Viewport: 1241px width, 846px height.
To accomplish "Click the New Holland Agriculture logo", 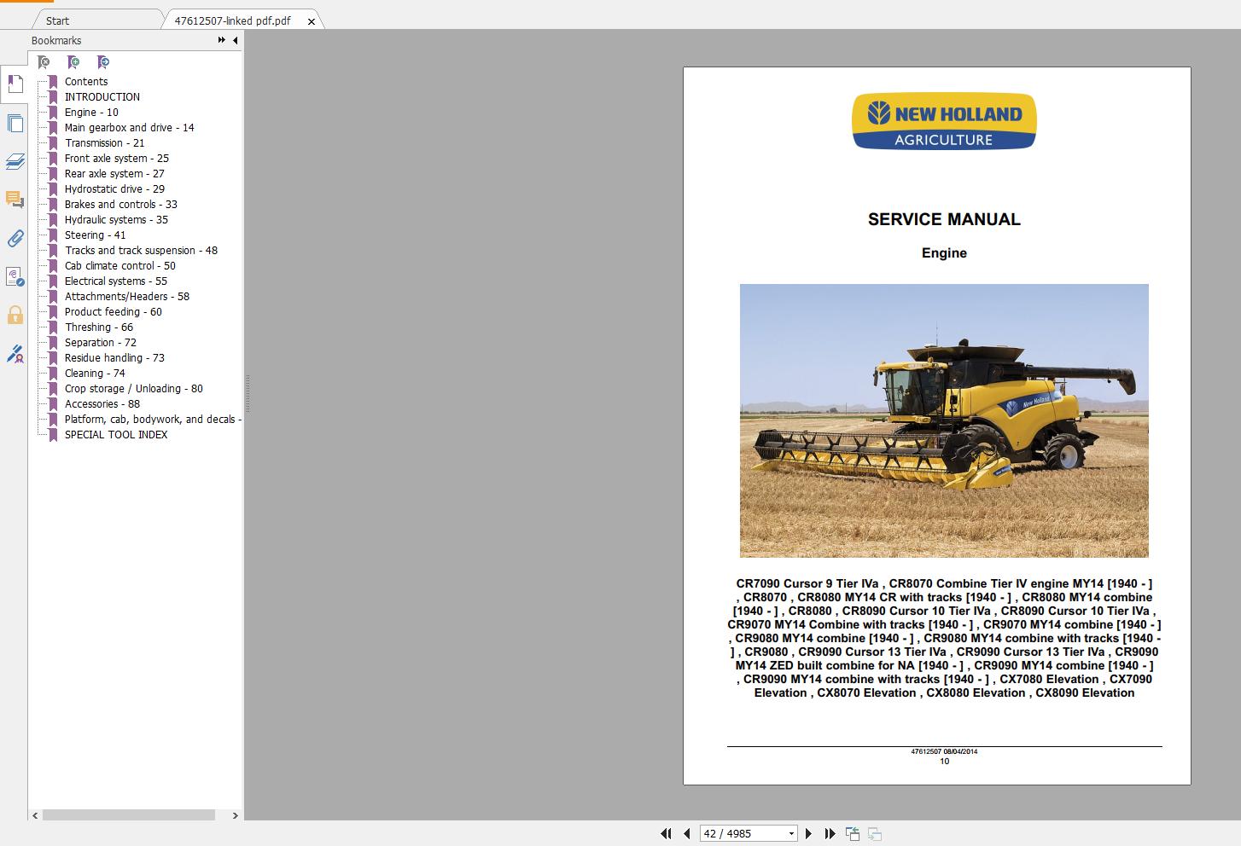I will [944, 121].
